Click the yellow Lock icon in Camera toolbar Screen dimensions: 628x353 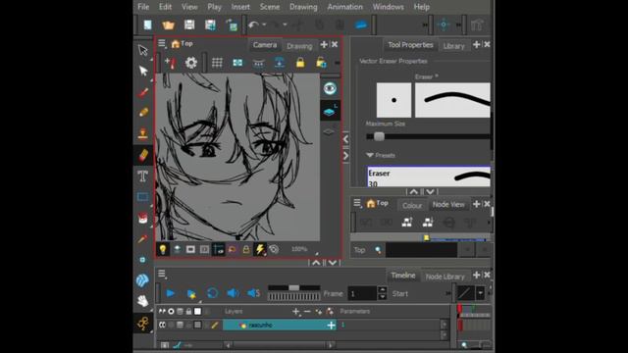pos(300,63)
